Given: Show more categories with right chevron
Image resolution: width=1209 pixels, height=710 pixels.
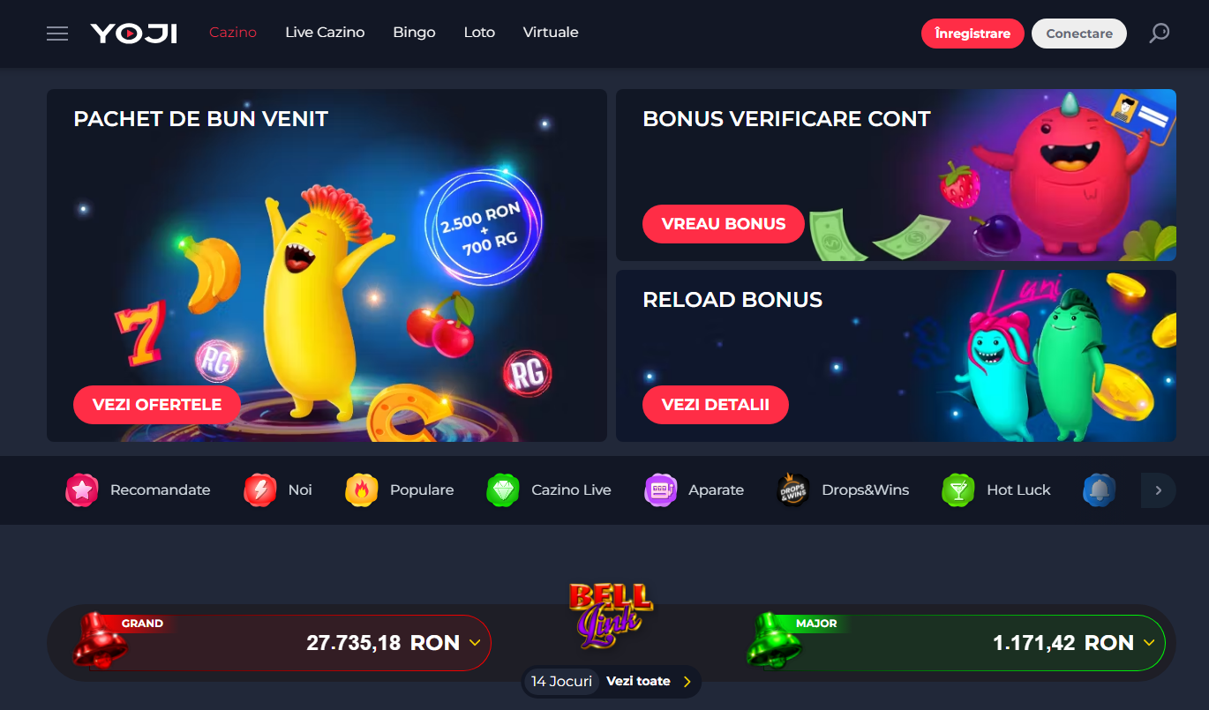Looking at the screenshot, I should coord(1159,490).
